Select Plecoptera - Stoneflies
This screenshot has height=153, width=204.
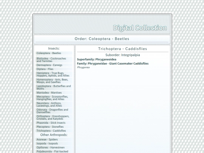point(54,127)
